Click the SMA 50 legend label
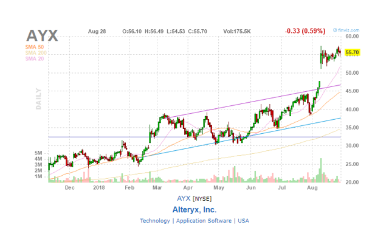Image resolution: width=389 pixels, height=250 pixels. [x=35, y=47]
